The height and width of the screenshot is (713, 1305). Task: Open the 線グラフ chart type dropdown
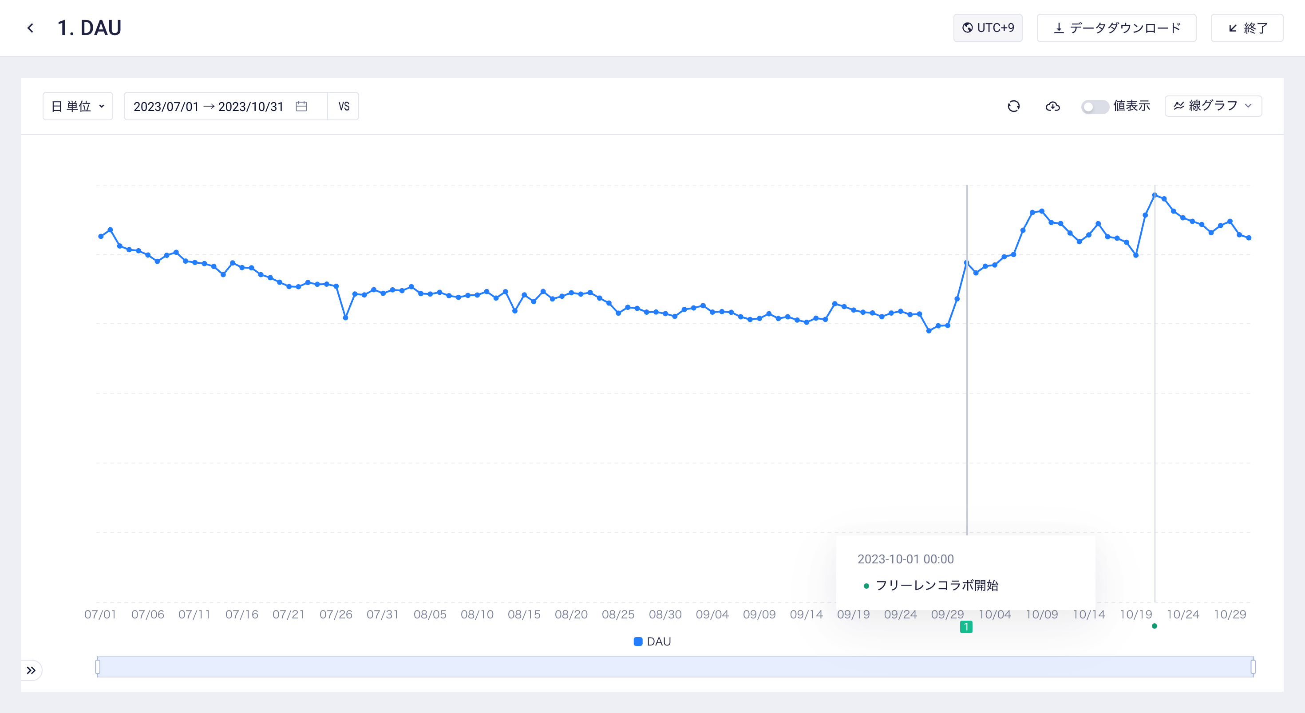point(1213,106)
